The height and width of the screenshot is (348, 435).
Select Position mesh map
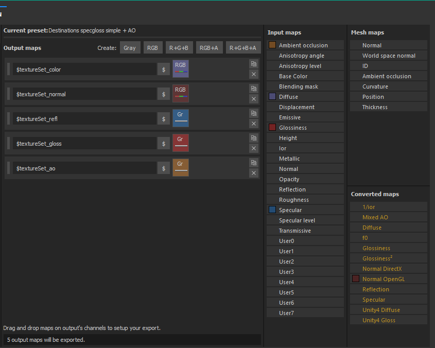click(x=388, y=96)
